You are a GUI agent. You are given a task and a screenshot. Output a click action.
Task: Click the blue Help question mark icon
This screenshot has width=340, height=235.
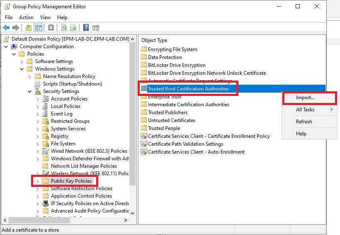(86, 28)
